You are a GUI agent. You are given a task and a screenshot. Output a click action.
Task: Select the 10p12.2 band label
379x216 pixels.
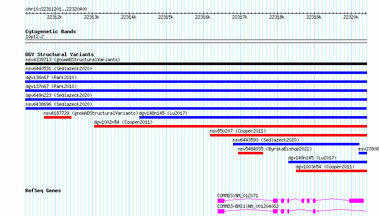[x=34, y=37]
